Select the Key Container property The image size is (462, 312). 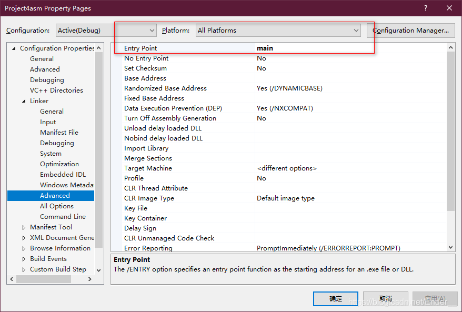145,218
